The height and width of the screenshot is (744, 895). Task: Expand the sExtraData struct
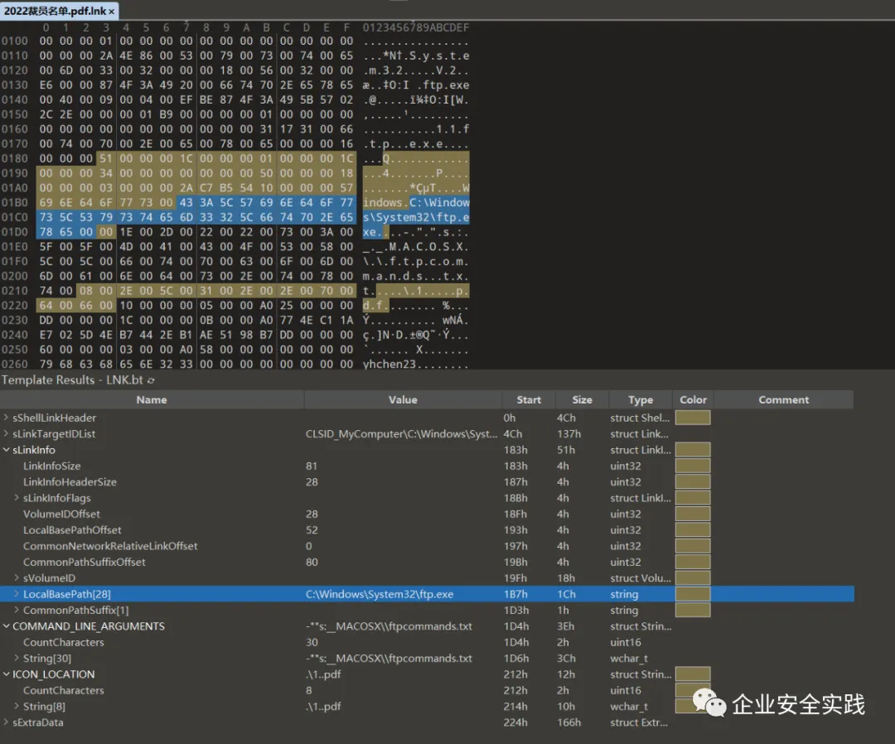(x=7, y=722)
